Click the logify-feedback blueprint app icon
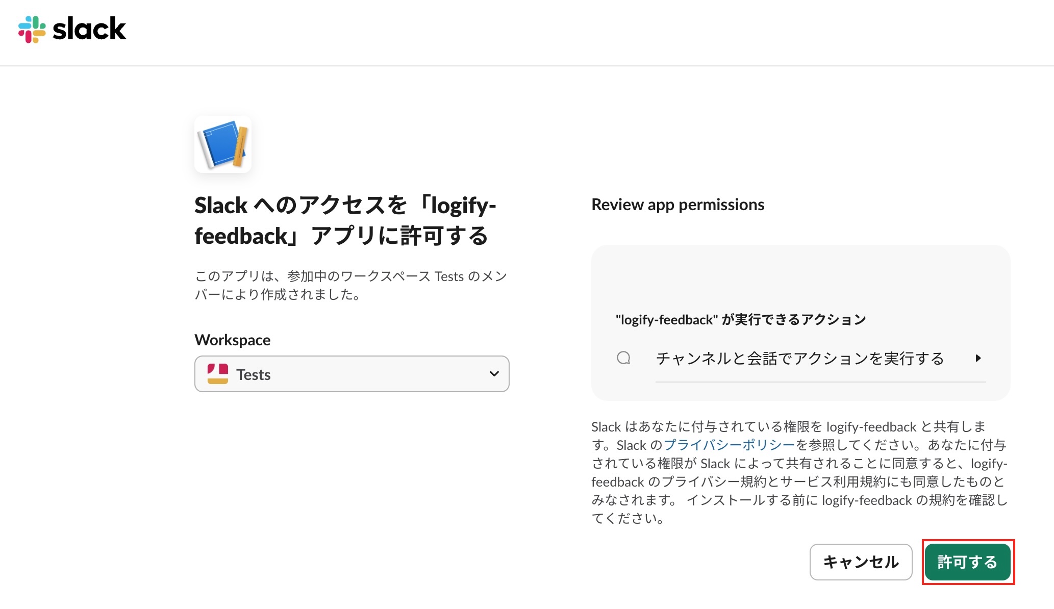This screenshot has height=609, width=1054. [223, 144]
